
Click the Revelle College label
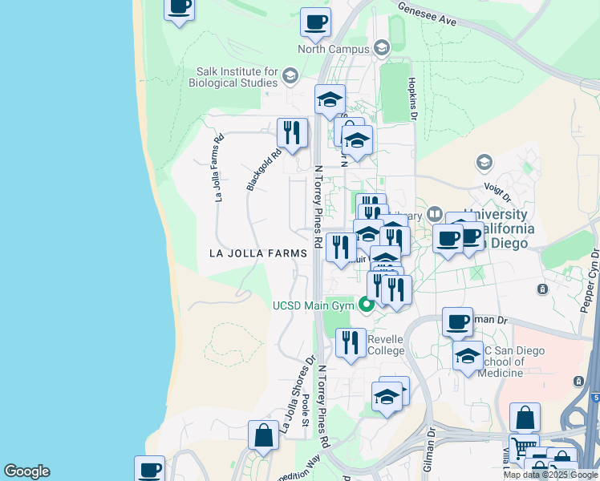click(386, 345)
